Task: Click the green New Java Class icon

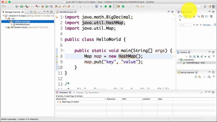Action: (x=47, y=6)
